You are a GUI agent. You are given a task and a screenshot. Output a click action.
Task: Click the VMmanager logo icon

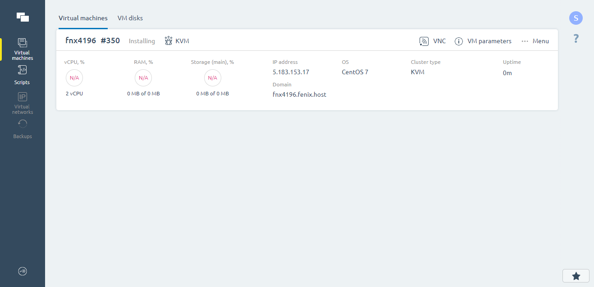(23, 17)
